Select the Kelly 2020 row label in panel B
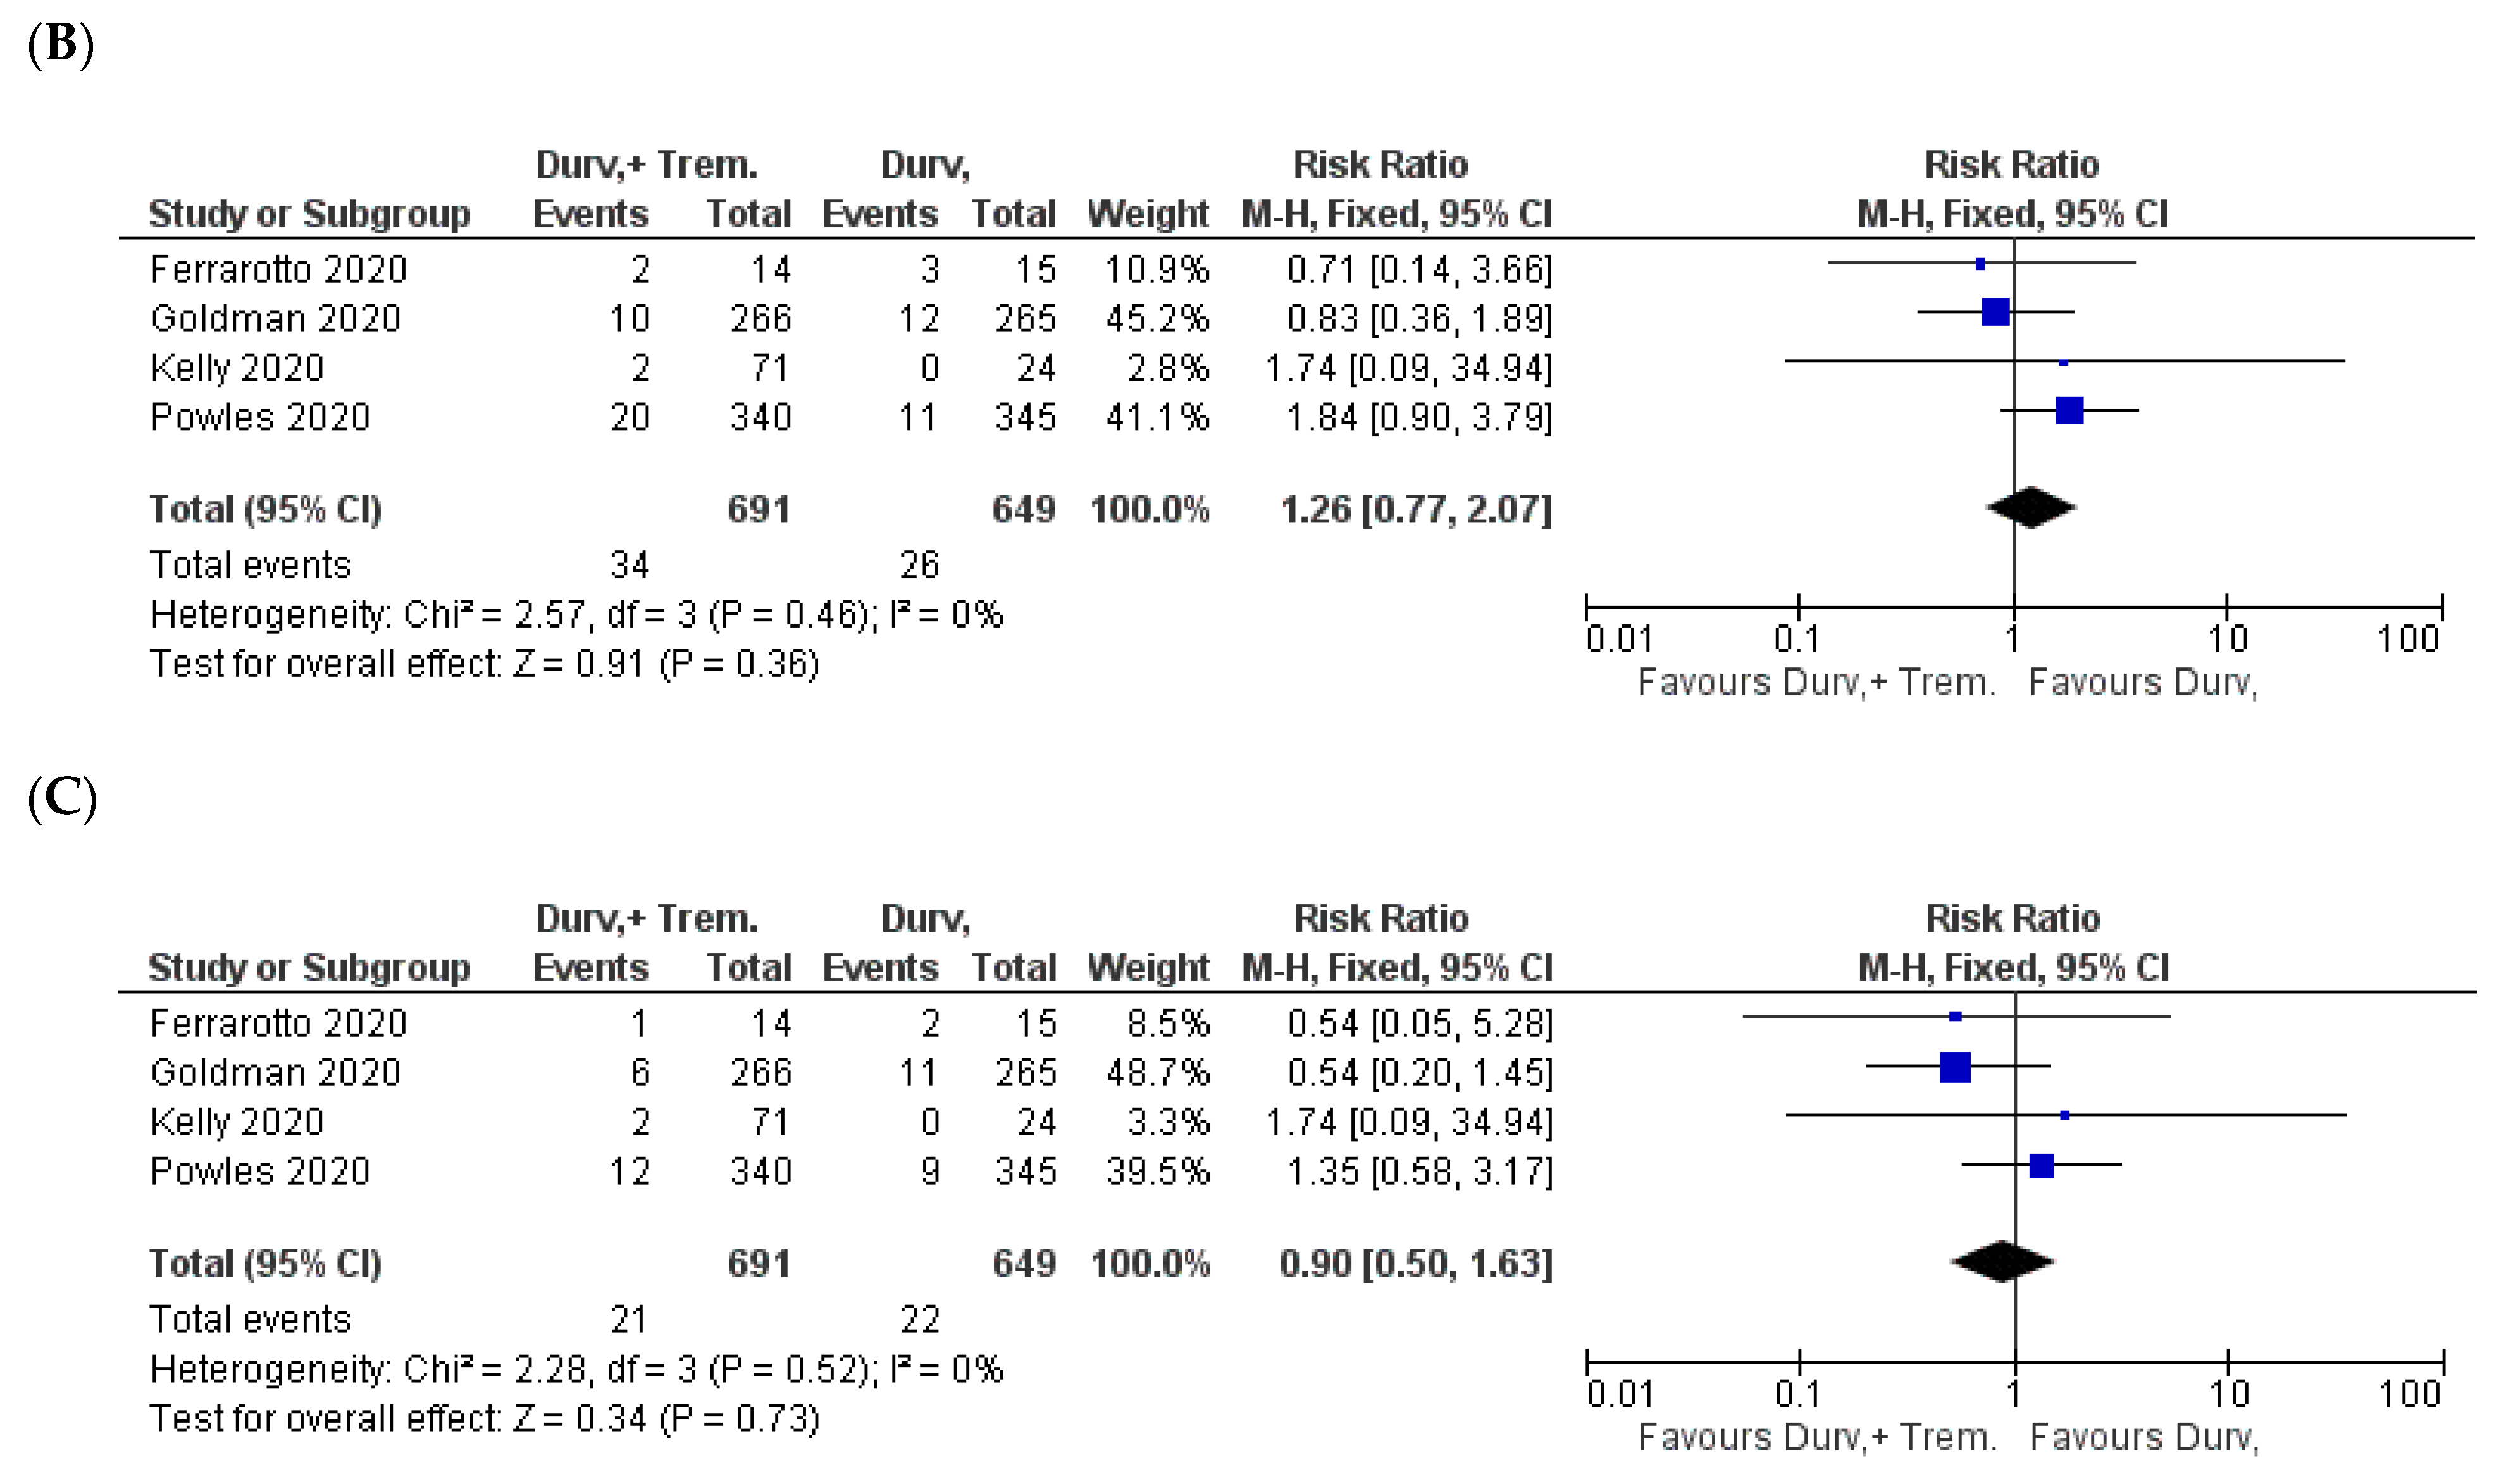 (x=237, y=368)
